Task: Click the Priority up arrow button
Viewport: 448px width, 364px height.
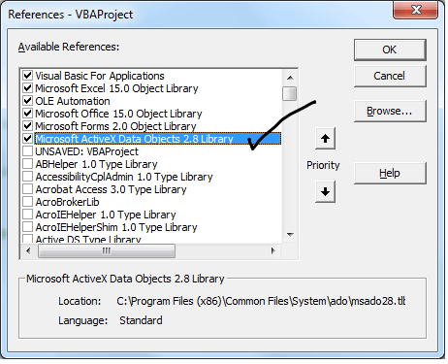Action: pos(325,139)
